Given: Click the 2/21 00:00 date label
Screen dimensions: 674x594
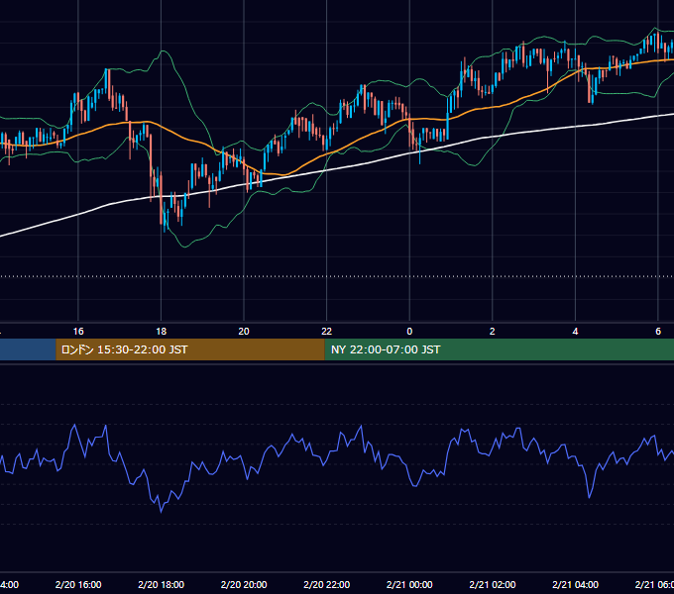Looking at the screenshot, I should tap(409, 584).
